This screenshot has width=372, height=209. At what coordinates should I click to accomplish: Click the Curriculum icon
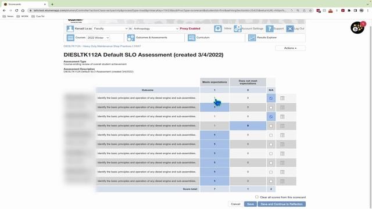pos(191,38)
